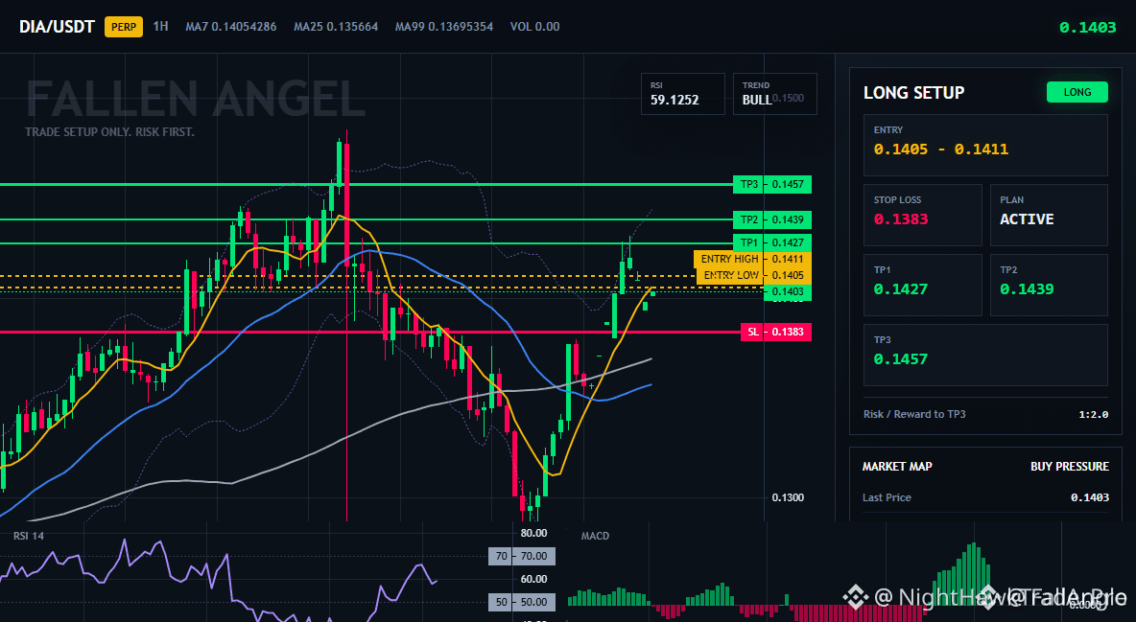Click the ENTRY HIGH 0.1411 chart tag
The height and width of the screenshot is (622, 1136).
point(752,259)
